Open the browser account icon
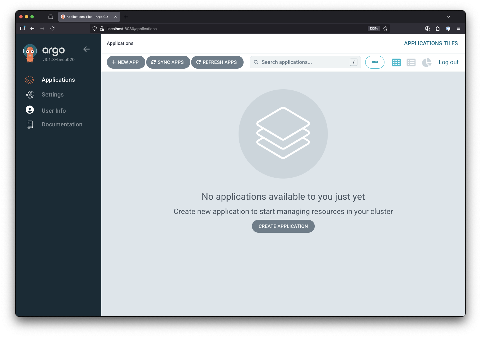The image size is (481, 337). coord(427,28)
